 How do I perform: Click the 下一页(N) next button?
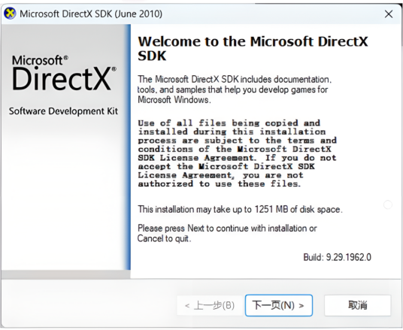coord(279,305)
